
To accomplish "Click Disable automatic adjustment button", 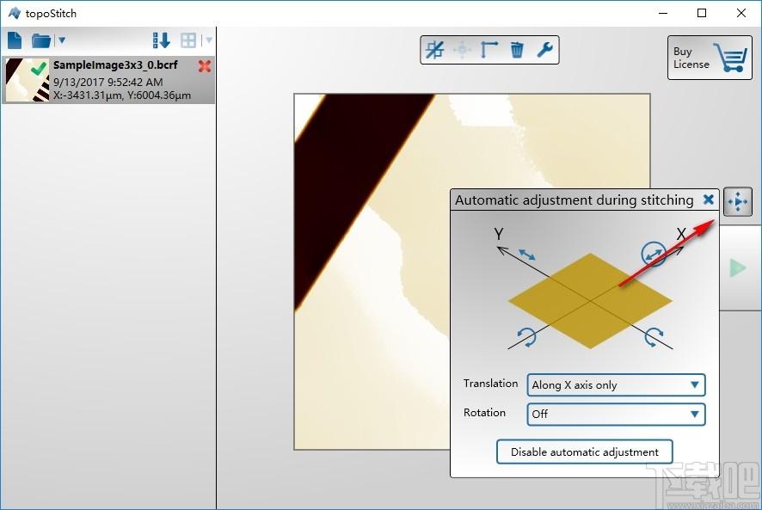I will pyautogui.click(x=585, y=452).
